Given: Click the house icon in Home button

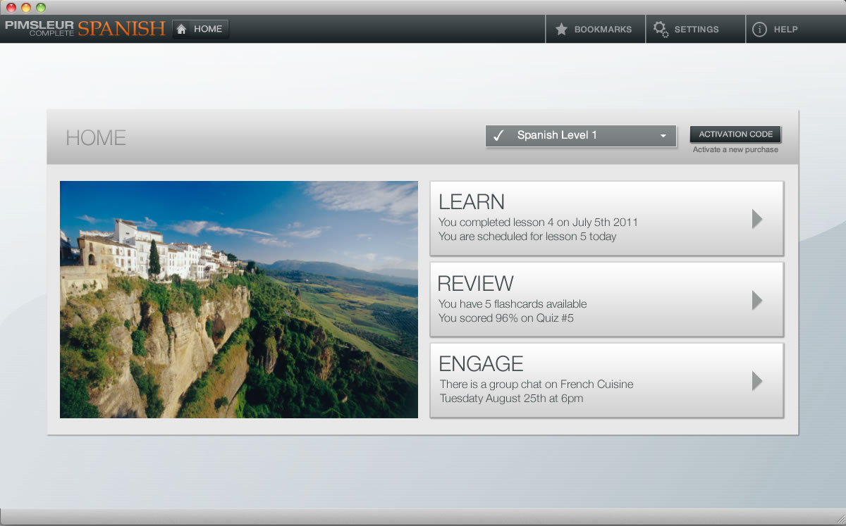Looking at the screenshot, I should click(x=182, y=29).
